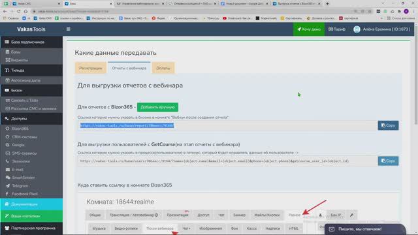
Task: Open the 'Тариф' header link
Action: 337,29
